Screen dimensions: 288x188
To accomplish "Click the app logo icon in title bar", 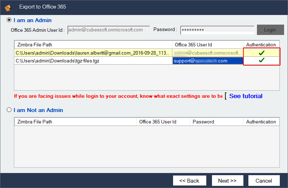I will tap(7, 6).
